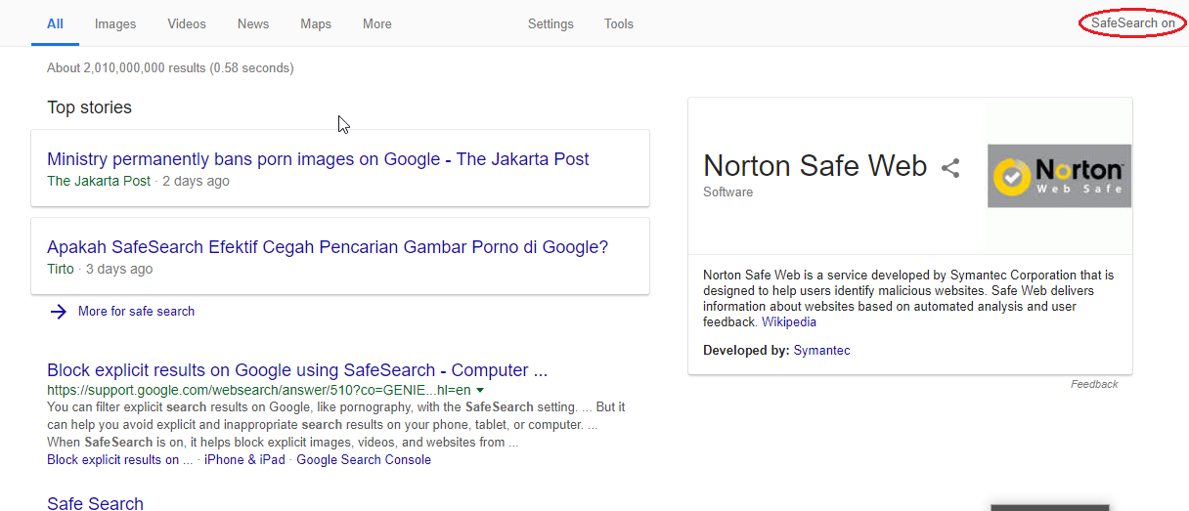Follow the iPhone & iPad sublink
The image size is (1189, 511).
click(244, 459)
